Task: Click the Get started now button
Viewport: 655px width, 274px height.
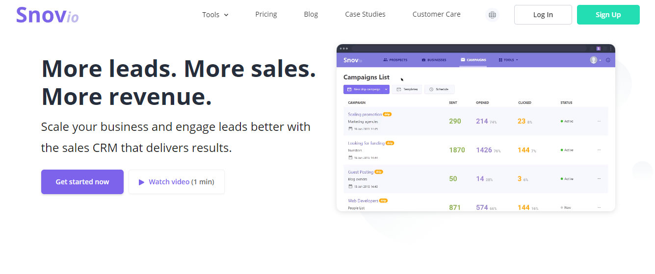Action: coord(82,182)
